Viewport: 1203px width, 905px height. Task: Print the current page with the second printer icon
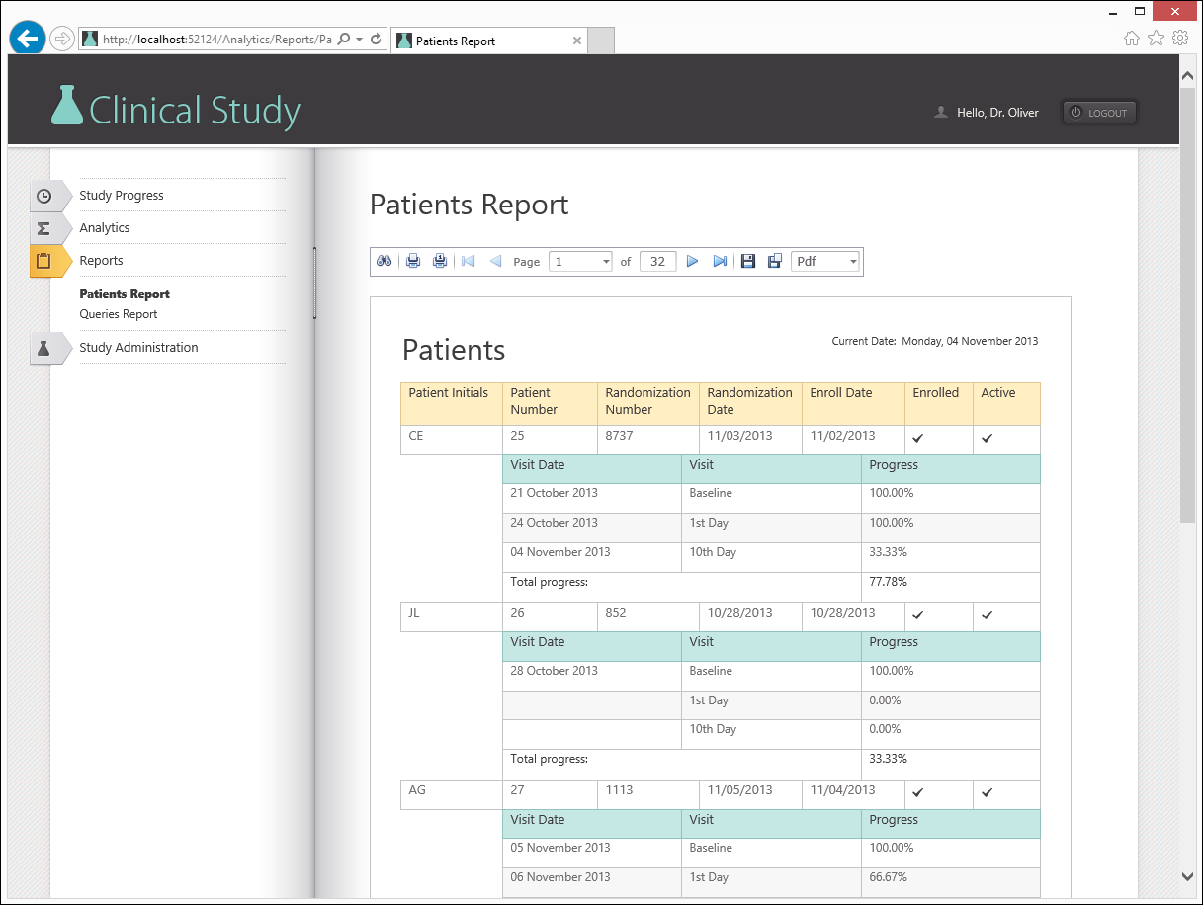(x=440, y=261)
